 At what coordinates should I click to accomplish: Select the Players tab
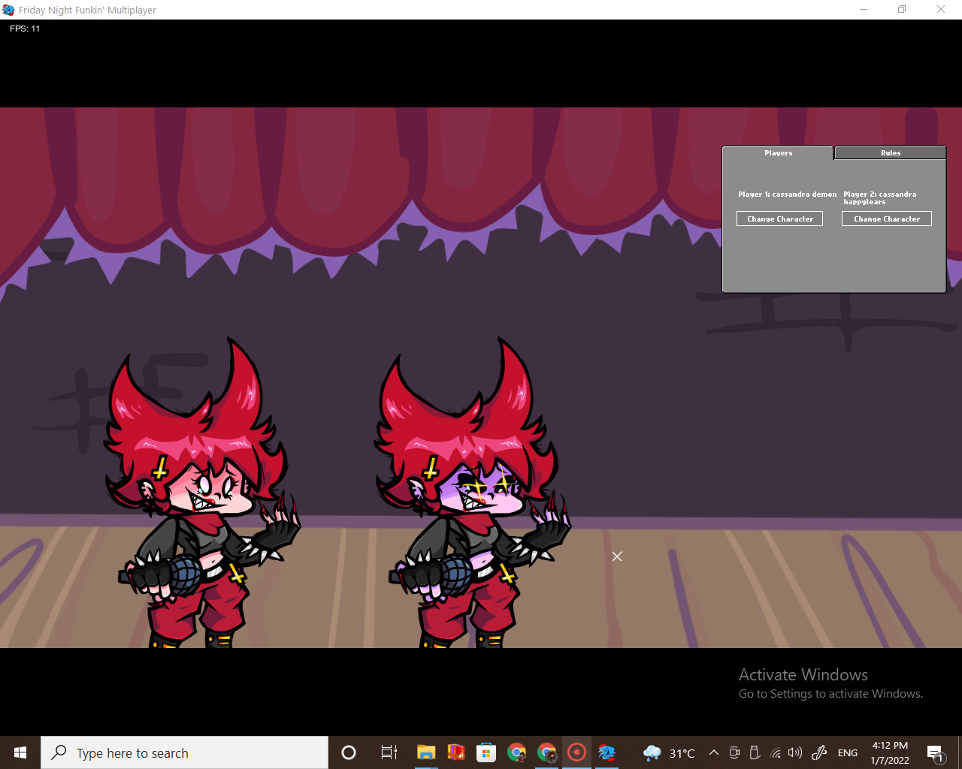(778, 152)
